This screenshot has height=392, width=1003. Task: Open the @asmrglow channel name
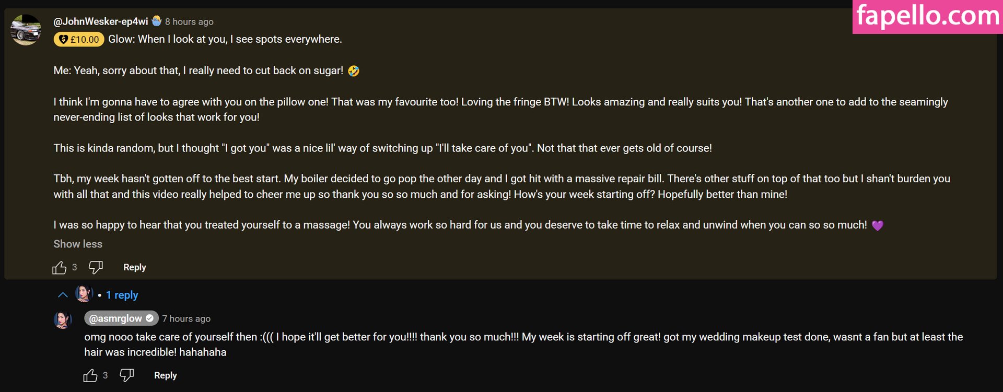point(115,318)
